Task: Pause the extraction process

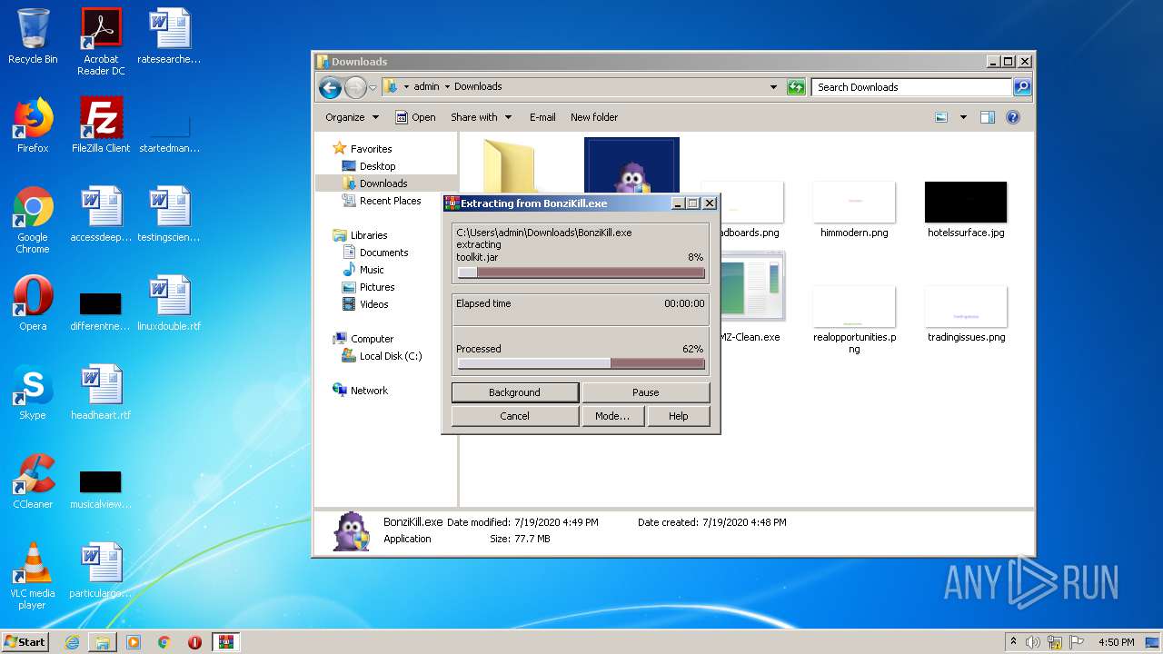Action: pos(646,392)
